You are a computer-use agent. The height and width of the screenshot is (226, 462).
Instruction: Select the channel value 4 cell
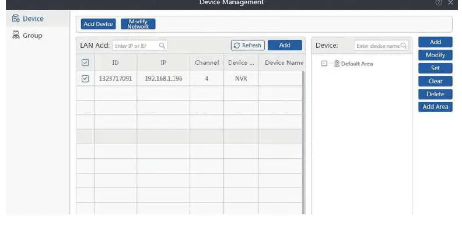pos(207,79)
